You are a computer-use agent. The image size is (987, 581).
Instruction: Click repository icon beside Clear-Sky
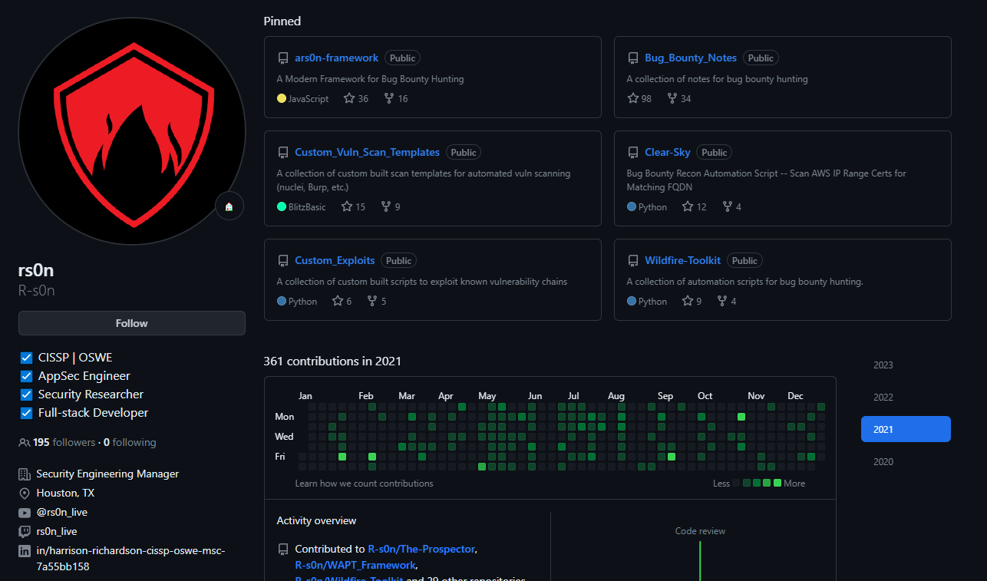[633, 153]
